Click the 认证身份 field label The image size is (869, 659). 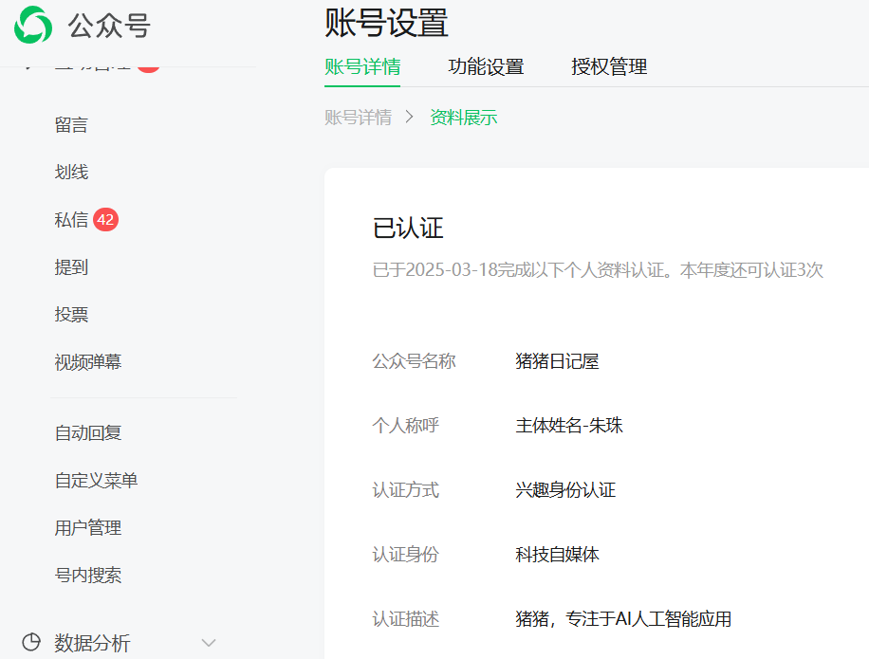[406, 555]
